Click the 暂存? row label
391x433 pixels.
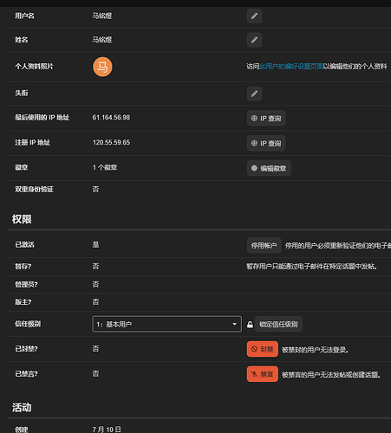point(23,266)
